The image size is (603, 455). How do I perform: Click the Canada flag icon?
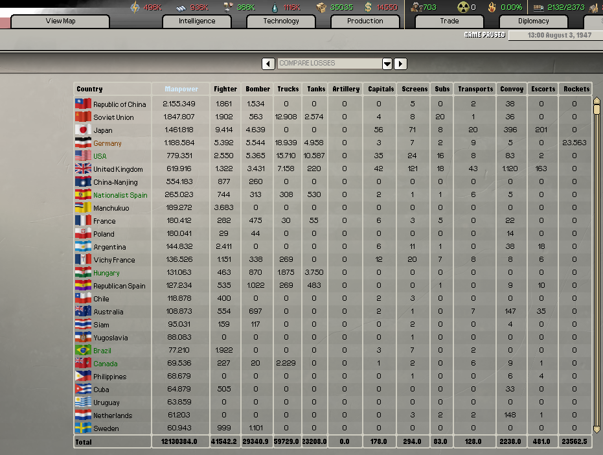(x=83, y=363)
